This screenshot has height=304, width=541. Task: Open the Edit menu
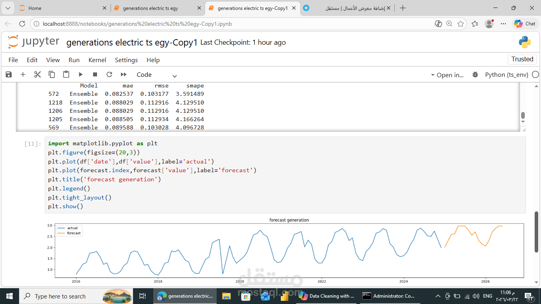click(32, 60)
